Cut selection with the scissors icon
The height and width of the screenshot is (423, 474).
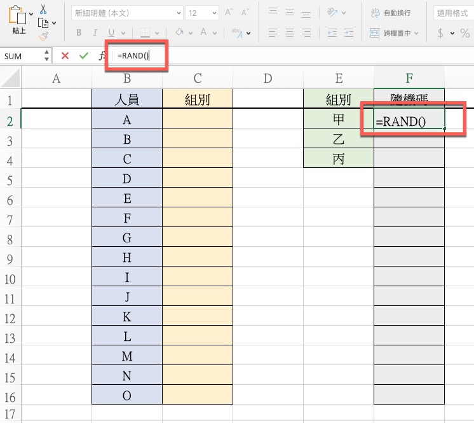[x=43, y=9]
